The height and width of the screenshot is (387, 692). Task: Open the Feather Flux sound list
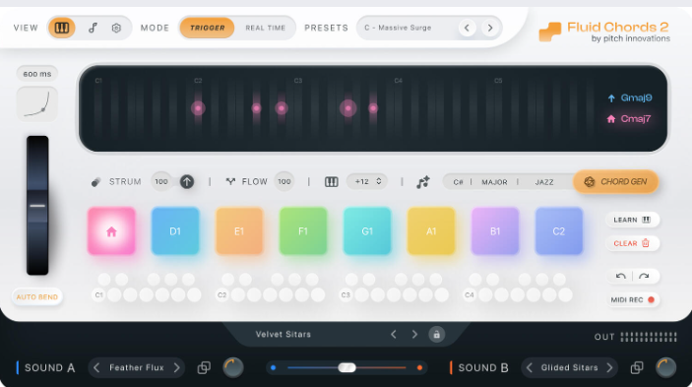click(137, 367)
